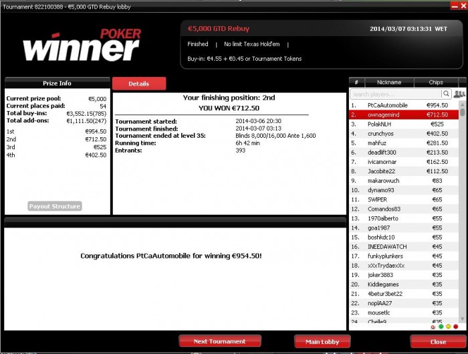Click the Next Tournament button
Image resolution: width=468 pixels, height=354 pixels.
(x=220, y=341)
